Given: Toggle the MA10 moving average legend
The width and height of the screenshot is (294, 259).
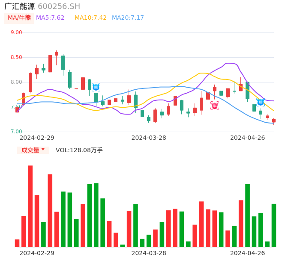Looking at the screenshot, I should (90, 18).
